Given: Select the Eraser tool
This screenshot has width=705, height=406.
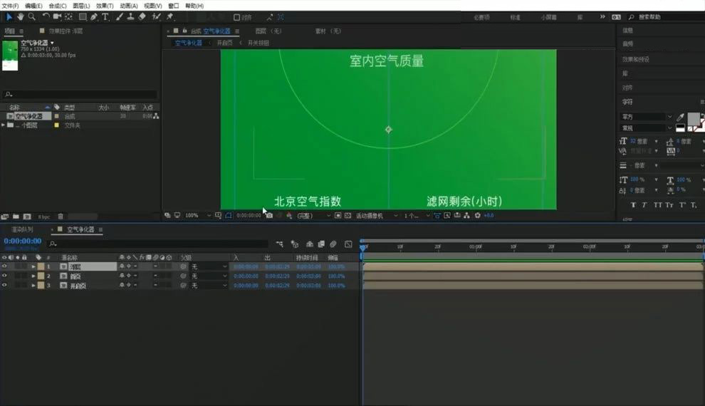Looking at the screenshot, I should pos(142,17).
